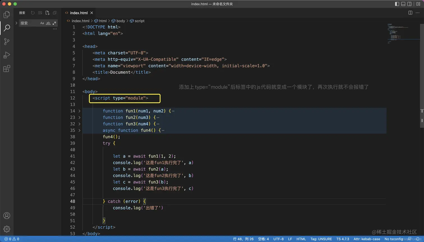The height and width of the screenshot is (242, 424).
Task: Split the editor to the right
Action: click(410, 13)
